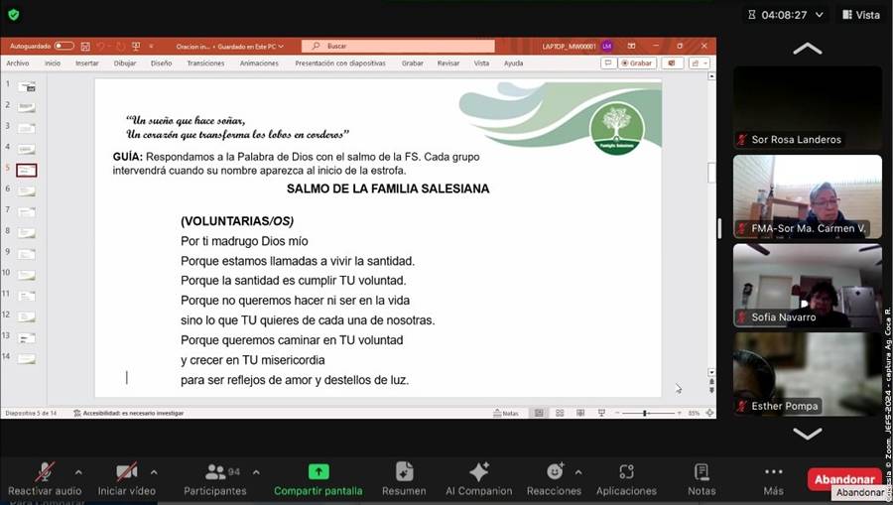Select FMA-Sor Ma. Carmen V. video tile

(808, 196)
